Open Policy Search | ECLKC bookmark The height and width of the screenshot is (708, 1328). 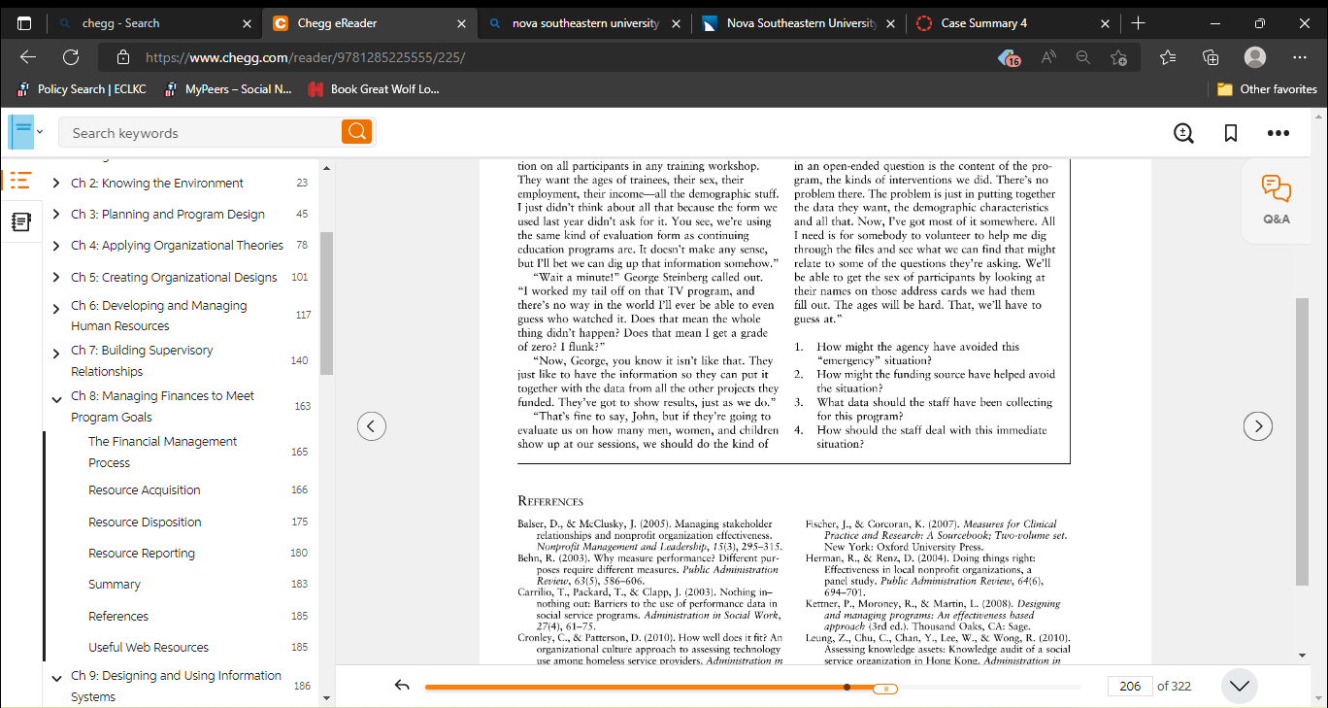pos(82,89)
